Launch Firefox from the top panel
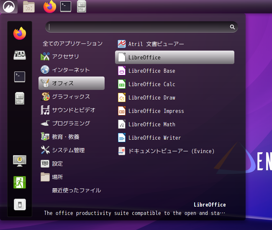 [x=50, y=7]
